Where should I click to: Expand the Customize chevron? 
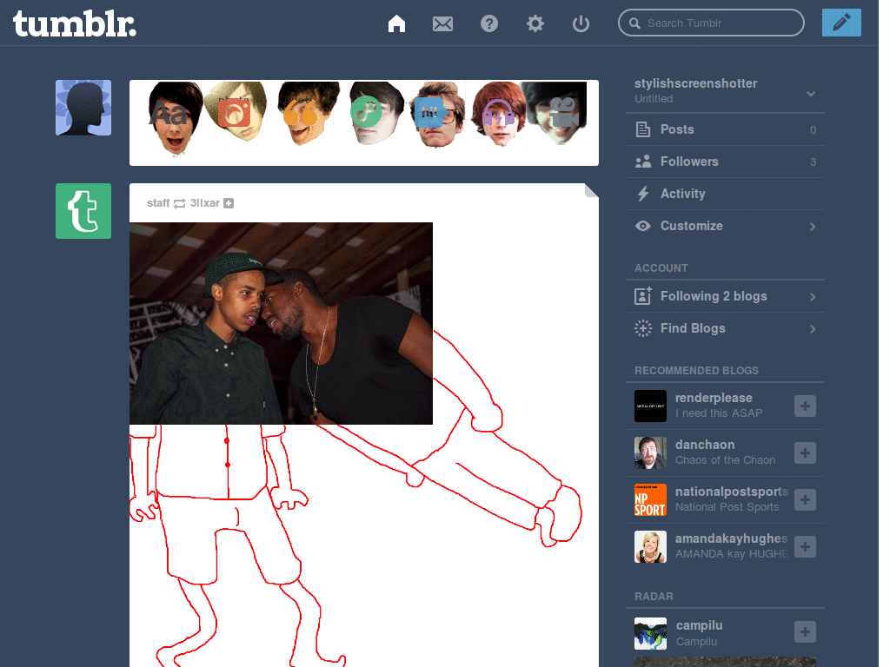[813, 227]
